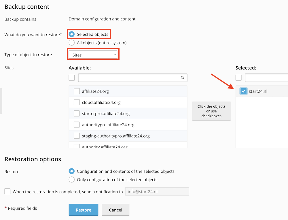Select 'Configuration and contents of the selected objects'
Screen dimensions: 288x220
72,171
